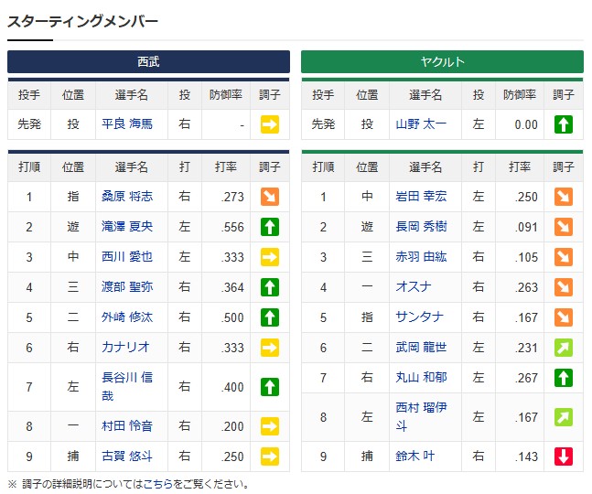This screenshot has width=592, height=494.
Task: Click the orange arrow icon for オスナ
Action: tap(564, 287)
